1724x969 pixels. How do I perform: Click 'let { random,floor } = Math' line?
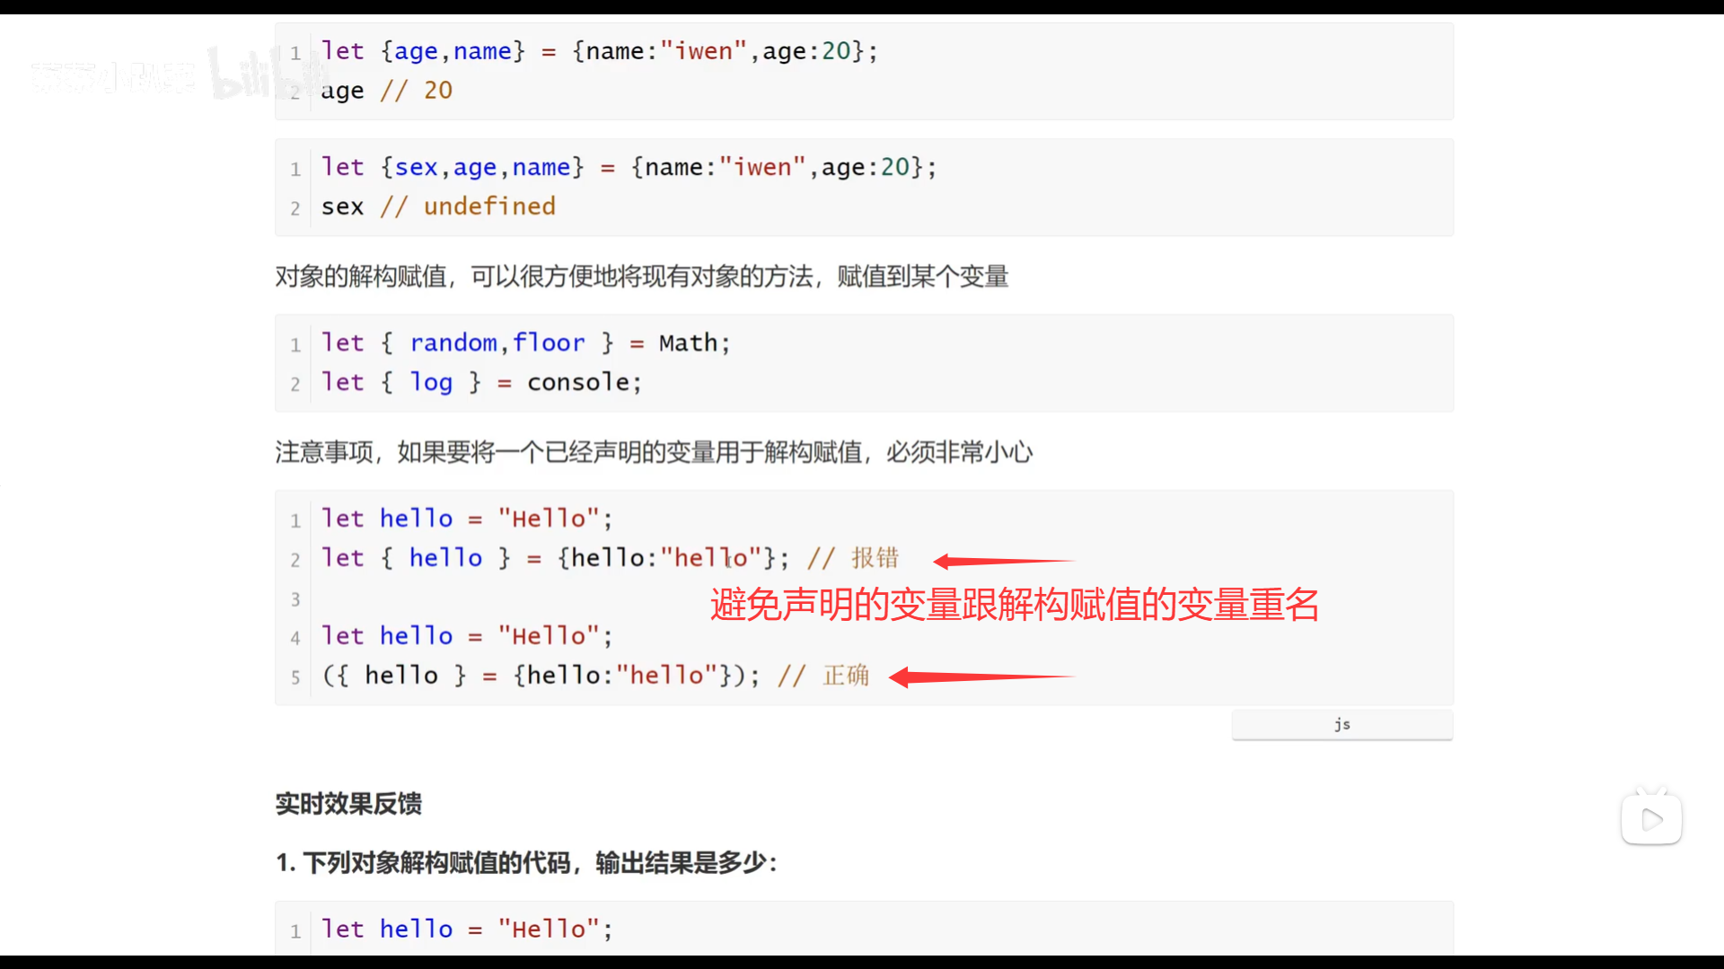click(525, 343)
